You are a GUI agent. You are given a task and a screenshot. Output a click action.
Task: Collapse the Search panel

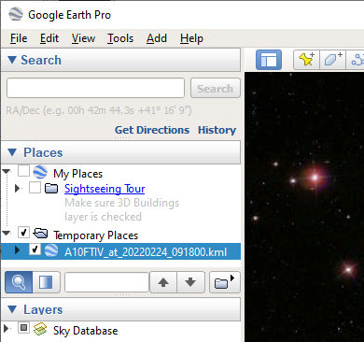click(x=12, y=60)
